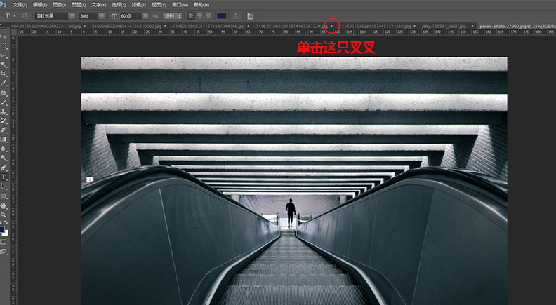Open the Character and Paragraph panels icon
This screenshot has width=556, height=305.
[250, 15]
